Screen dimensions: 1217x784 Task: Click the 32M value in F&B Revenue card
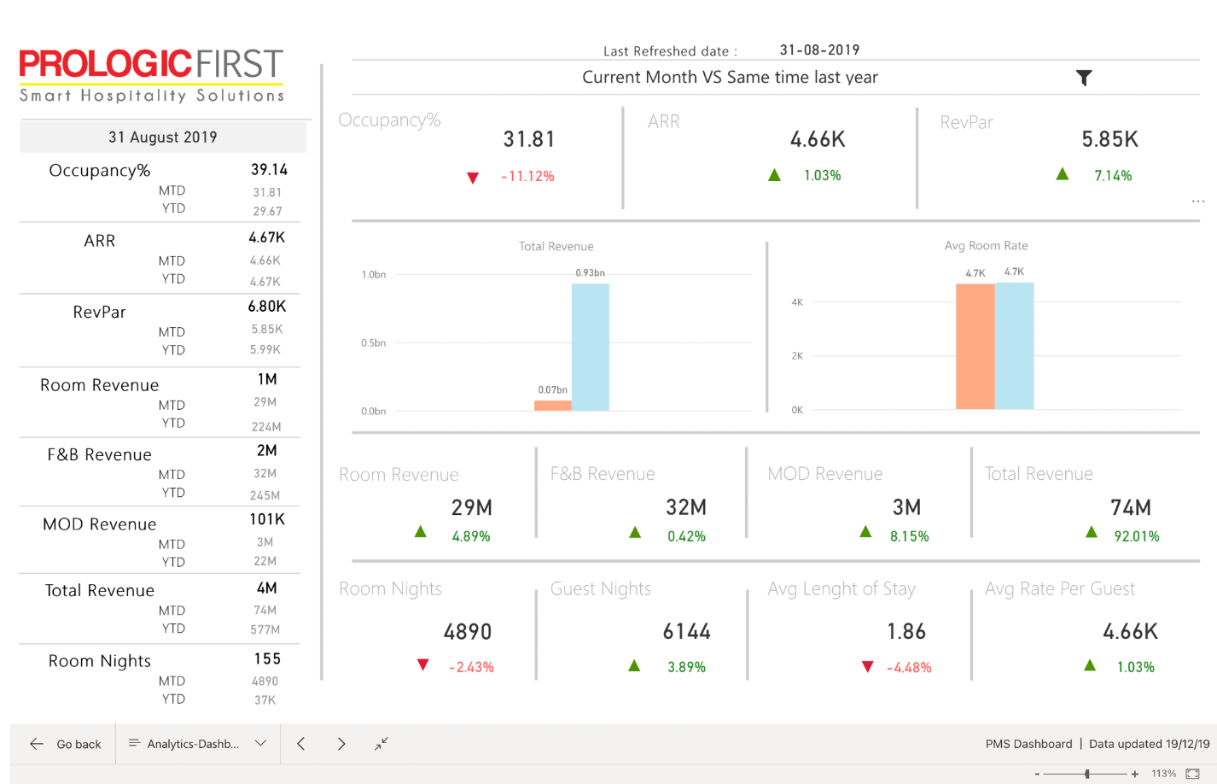click(x=686, y=507)
